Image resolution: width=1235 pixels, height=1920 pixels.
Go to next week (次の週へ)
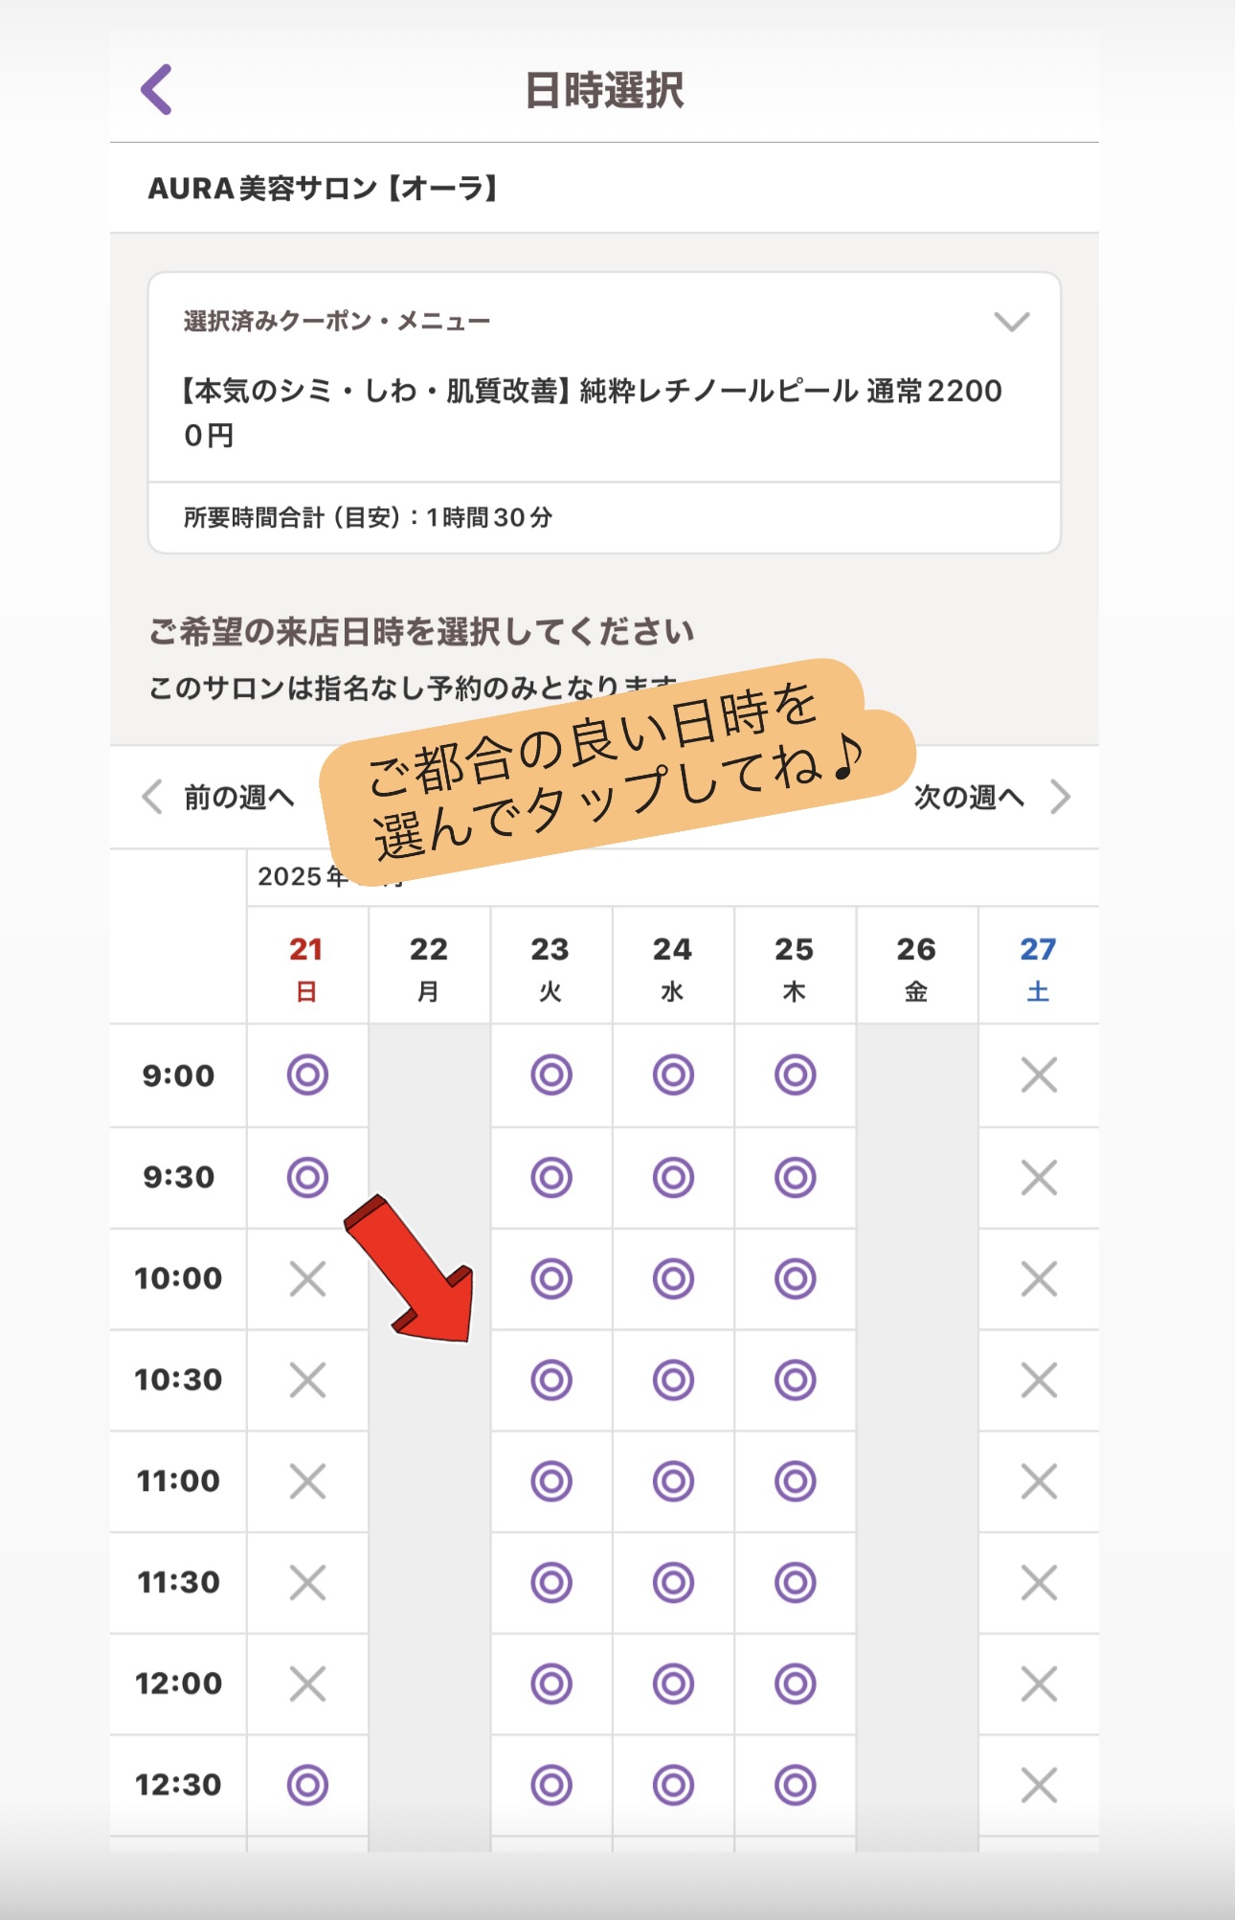(990, 797)
